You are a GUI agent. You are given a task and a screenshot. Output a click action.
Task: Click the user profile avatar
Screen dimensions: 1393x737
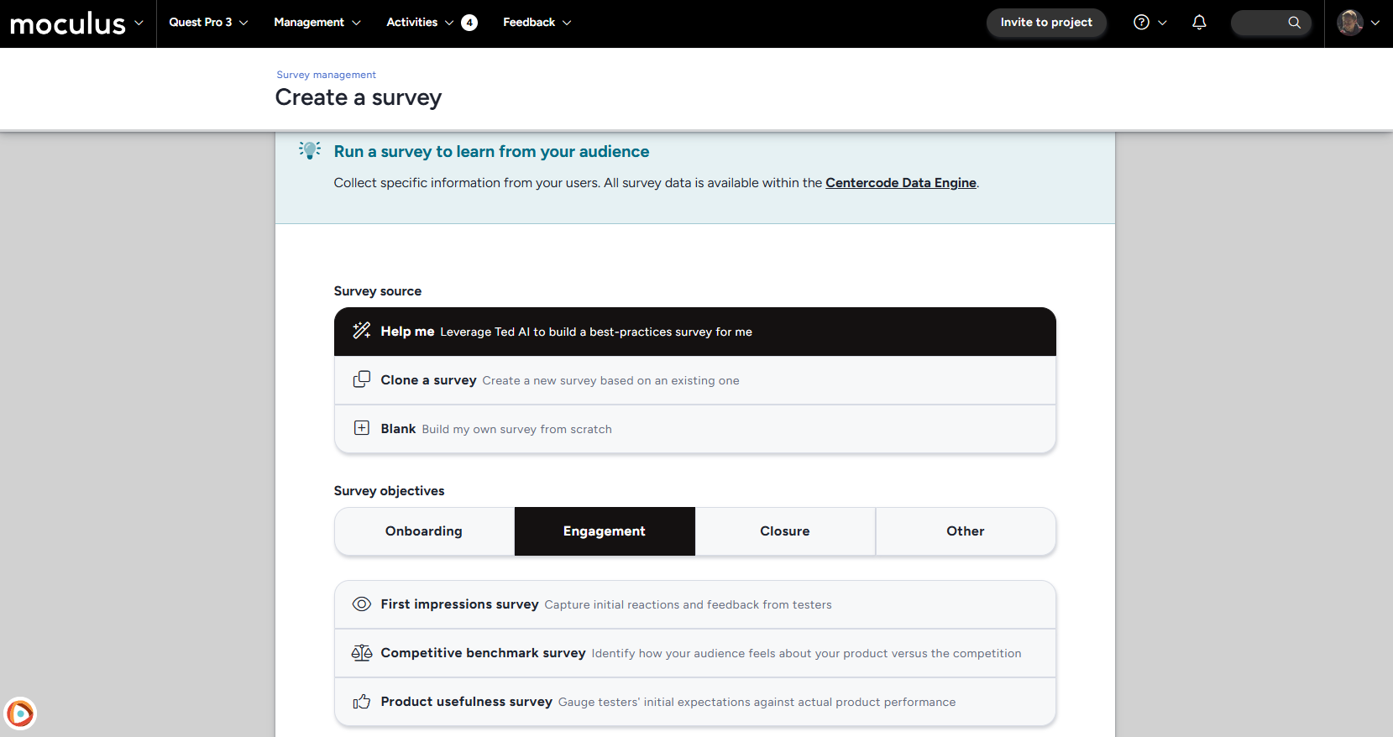1349,23
